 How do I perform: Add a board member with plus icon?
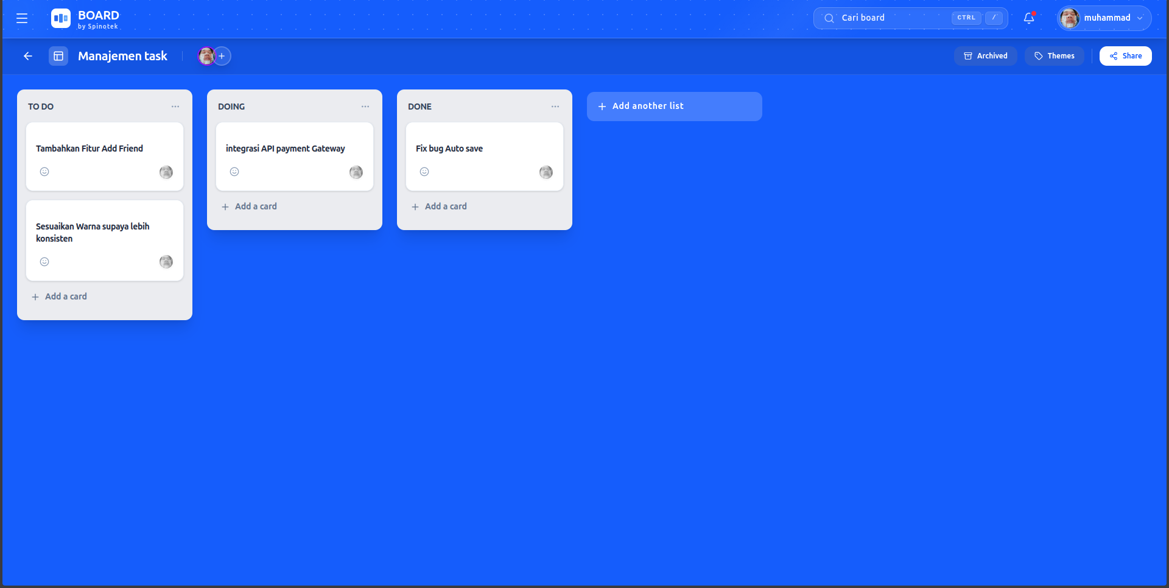222,56
